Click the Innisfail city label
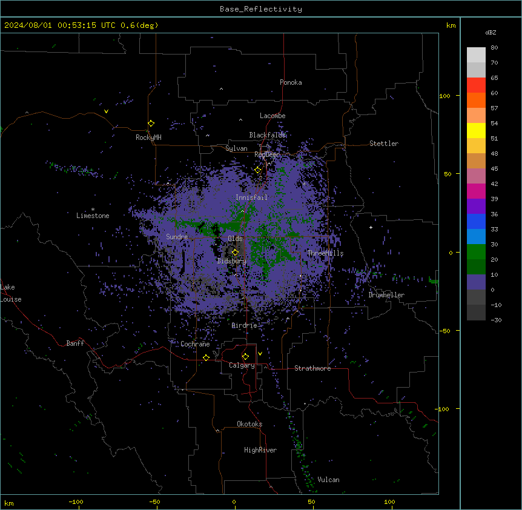This screenshot has height=510, width=522. point(251,197)
